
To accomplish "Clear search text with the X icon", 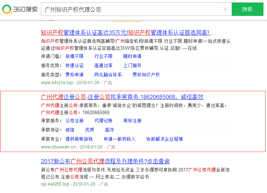I will 225,10.
